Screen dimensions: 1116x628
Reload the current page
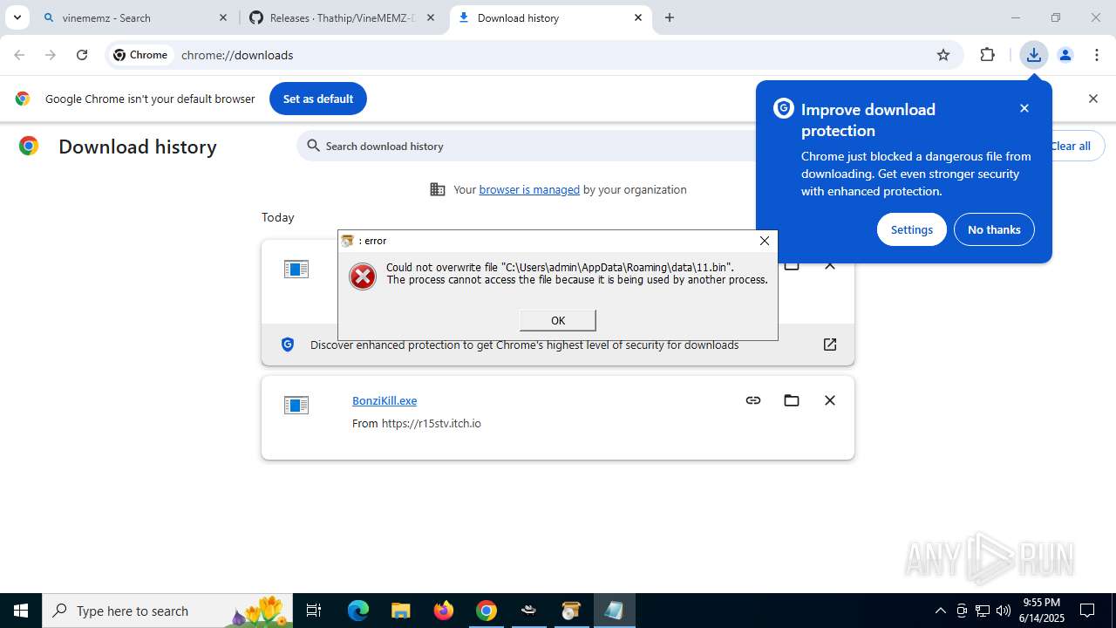coord(82,55)
